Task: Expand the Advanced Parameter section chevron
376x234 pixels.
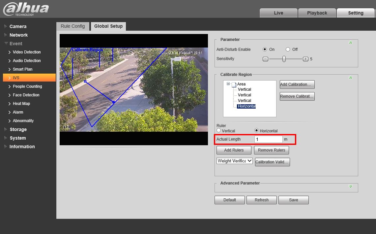Action: click(x=350, y=186)
